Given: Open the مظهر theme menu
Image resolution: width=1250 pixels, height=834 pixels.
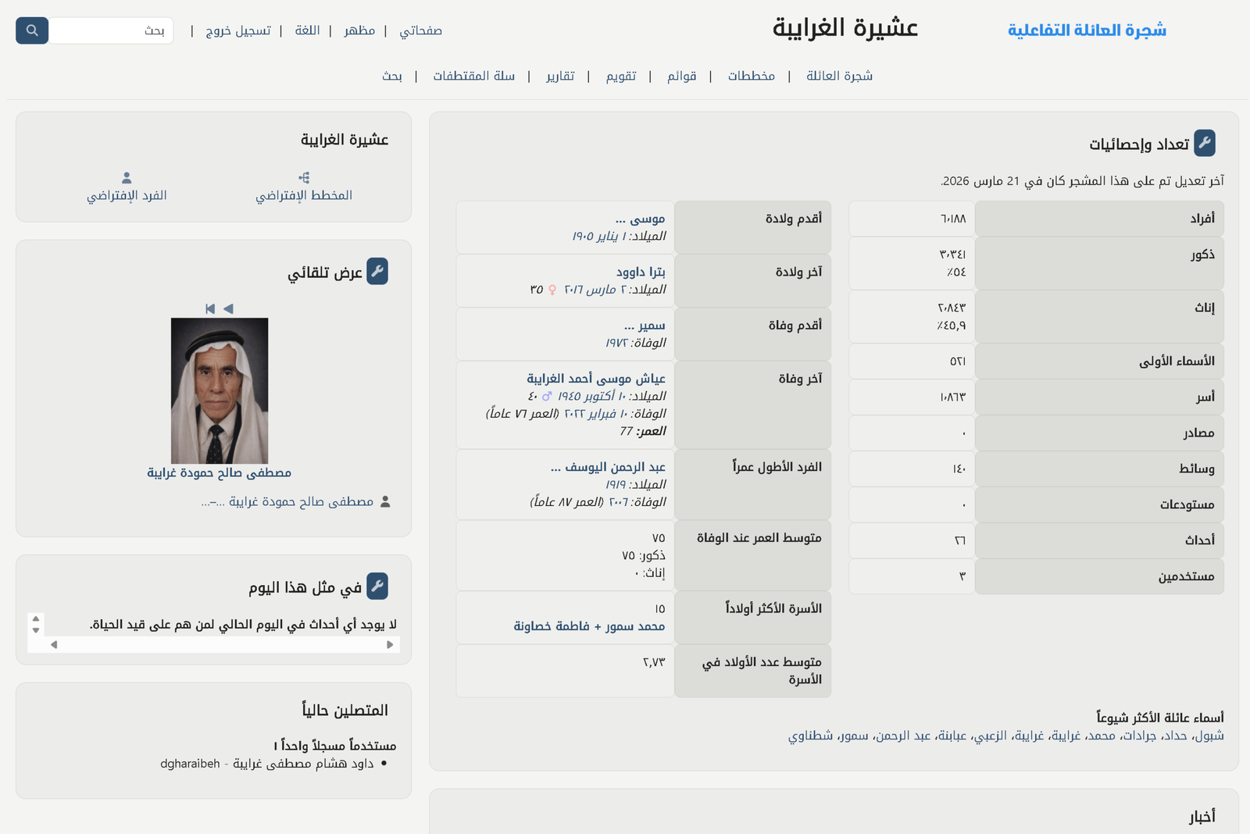Looking at the screenshot, I should pyautogui.click(x=359, y=30).
